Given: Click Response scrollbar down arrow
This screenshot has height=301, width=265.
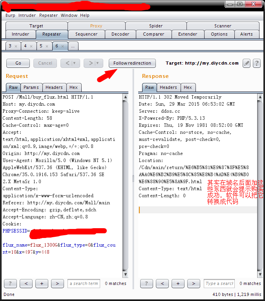Looking at the screenshot, I should click(x=260, y=274).
